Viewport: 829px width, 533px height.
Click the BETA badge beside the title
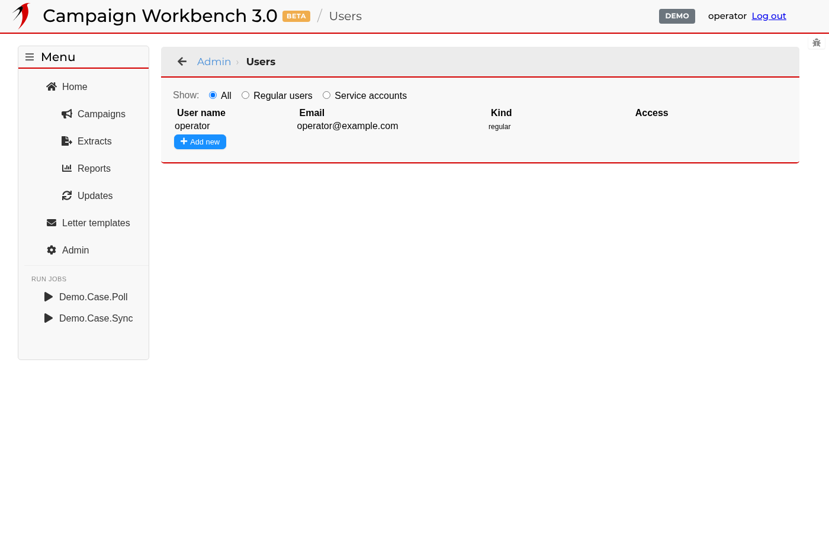(296, 16)
